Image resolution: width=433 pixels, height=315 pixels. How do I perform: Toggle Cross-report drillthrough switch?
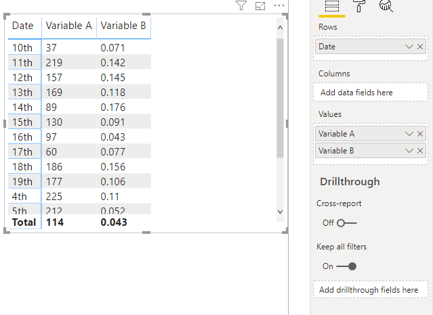346,223
